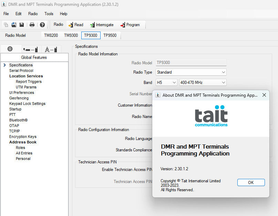Open the Global Features globe tab
This screenshot has width=278, height=216.
pyautogui.click(x=10, y=49)
